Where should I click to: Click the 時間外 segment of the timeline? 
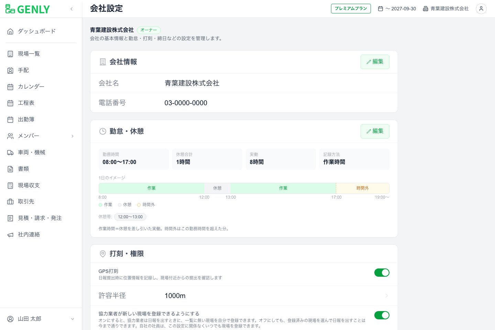pos(363,188)
